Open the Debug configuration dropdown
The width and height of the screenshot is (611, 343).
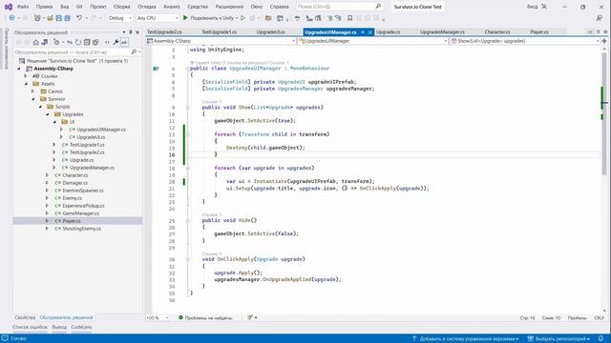coord(119,18)
